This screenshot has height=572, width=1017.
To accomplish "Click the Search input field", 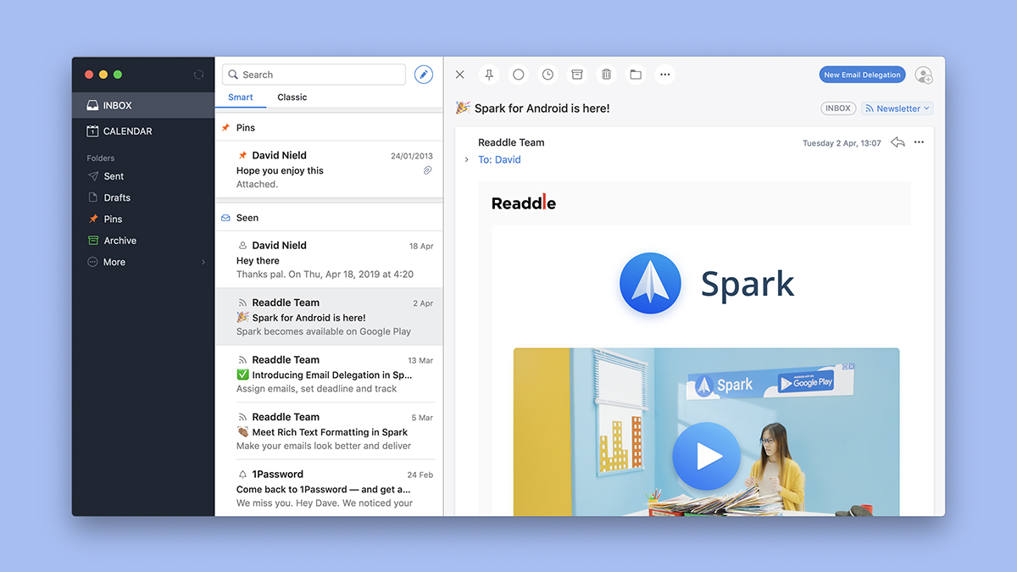I will pyautogui.click(x=314, y=75).
